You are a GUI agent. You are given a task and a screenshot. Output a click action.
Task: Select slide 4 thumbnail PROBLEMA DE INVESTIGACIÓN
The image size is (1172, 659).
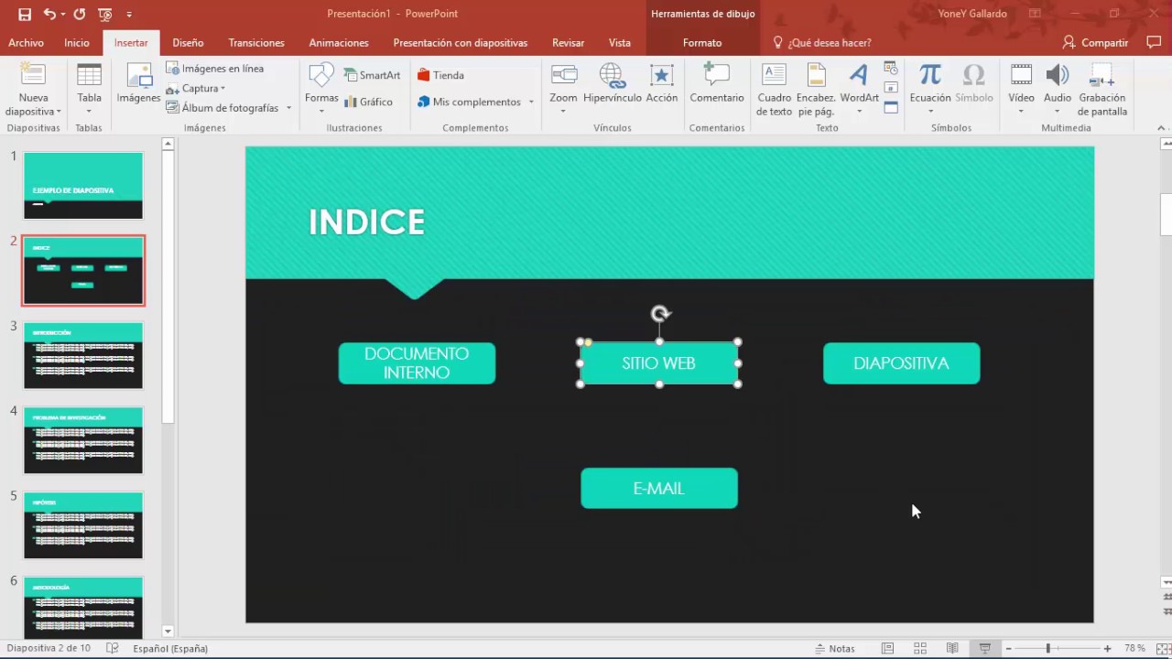pyautogui.click(x=83, y=440)
